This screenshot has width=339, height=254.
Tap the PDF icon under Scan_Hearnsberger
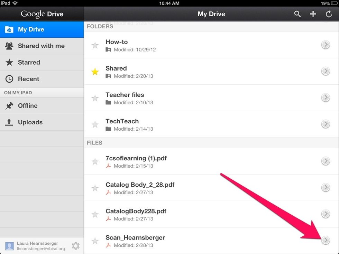pos(108,245)
